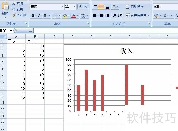The height and width of the screenshot is (131, 178).
Task: Click inside the formula bar
Action: point(106,31)
